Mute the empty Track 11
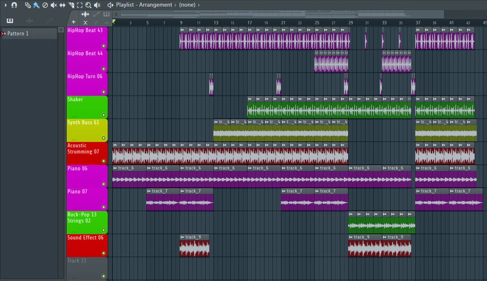 [104, 276]
